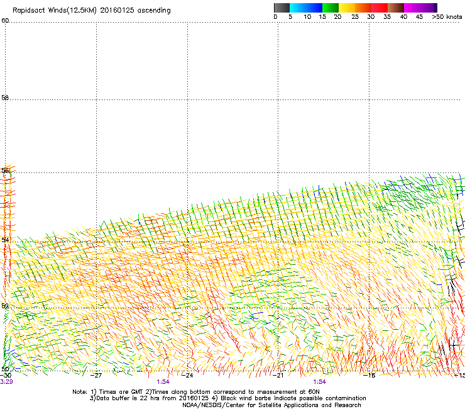
Task: Click the '>50 knots' legend label
Action: coord(447,17)
